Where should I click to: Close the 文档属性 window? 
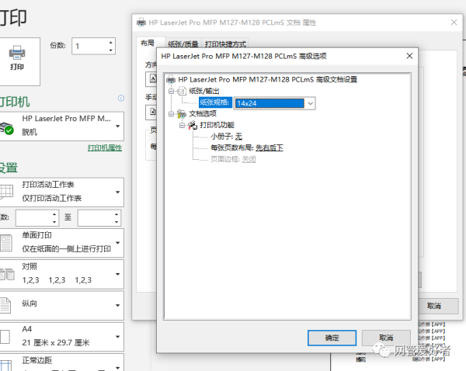(454, 23)
